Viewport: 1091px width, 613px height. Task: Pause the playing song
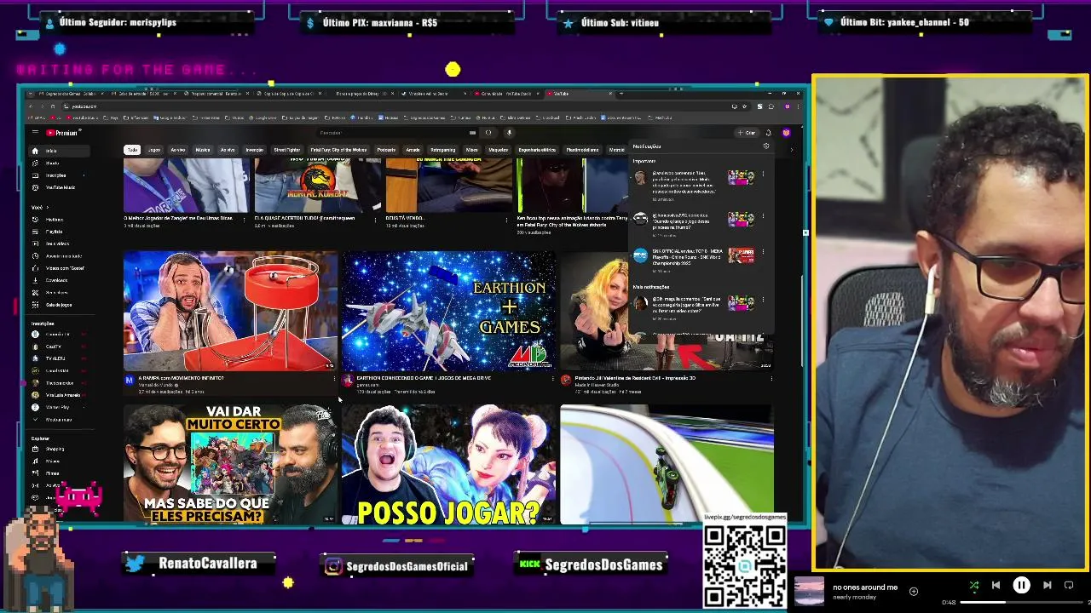point(1021,585)
